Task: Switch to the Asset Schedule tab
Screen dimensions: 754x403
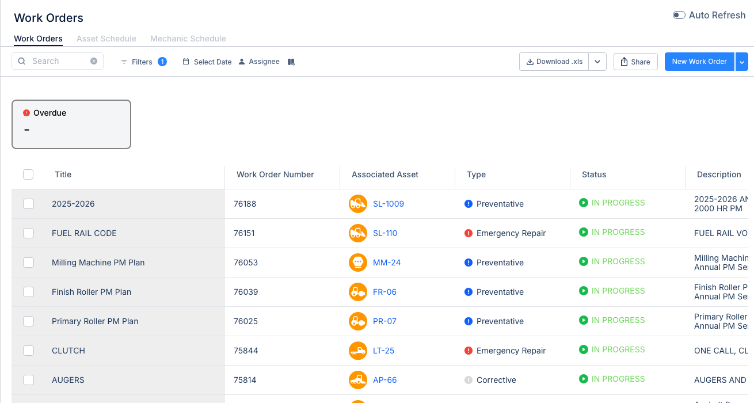Action: click(106, 39)
